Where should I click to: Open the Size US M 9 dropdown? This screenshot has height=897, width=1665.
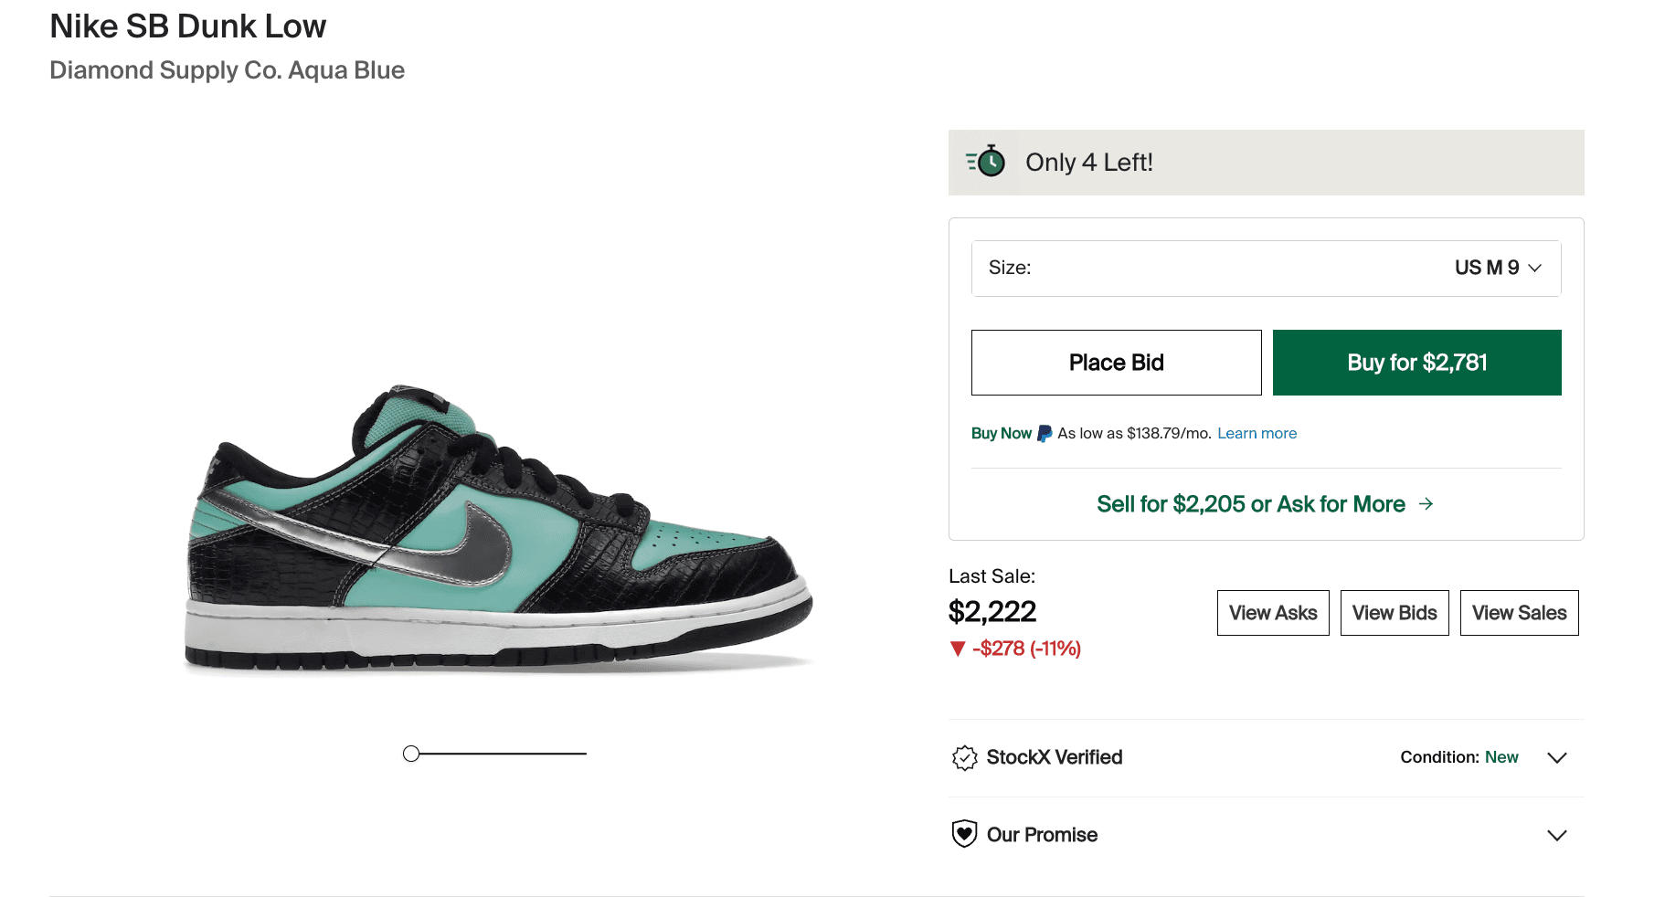[1266, 268]
